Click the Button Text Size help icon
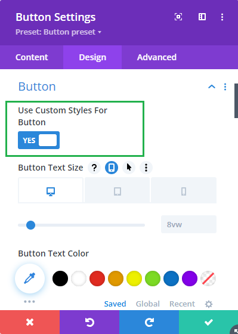The width and height of the screenshot is (238, 334). pos(94,168)
